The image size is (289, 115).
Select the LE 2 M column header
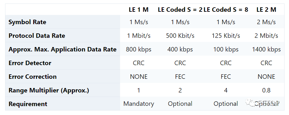click(266, 10)
